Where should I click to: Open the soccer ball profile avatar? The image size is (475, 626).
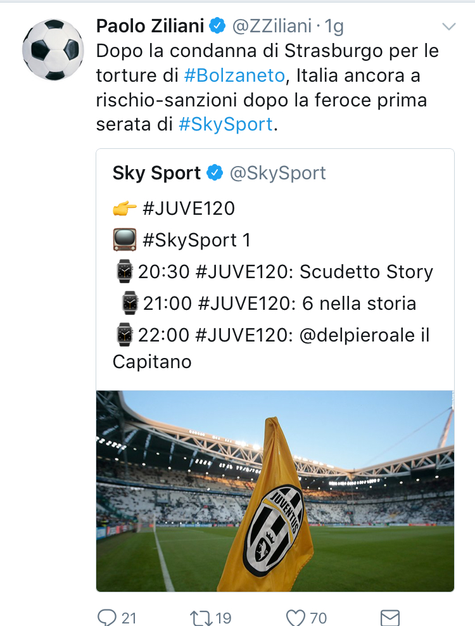[x=53, y=48]
